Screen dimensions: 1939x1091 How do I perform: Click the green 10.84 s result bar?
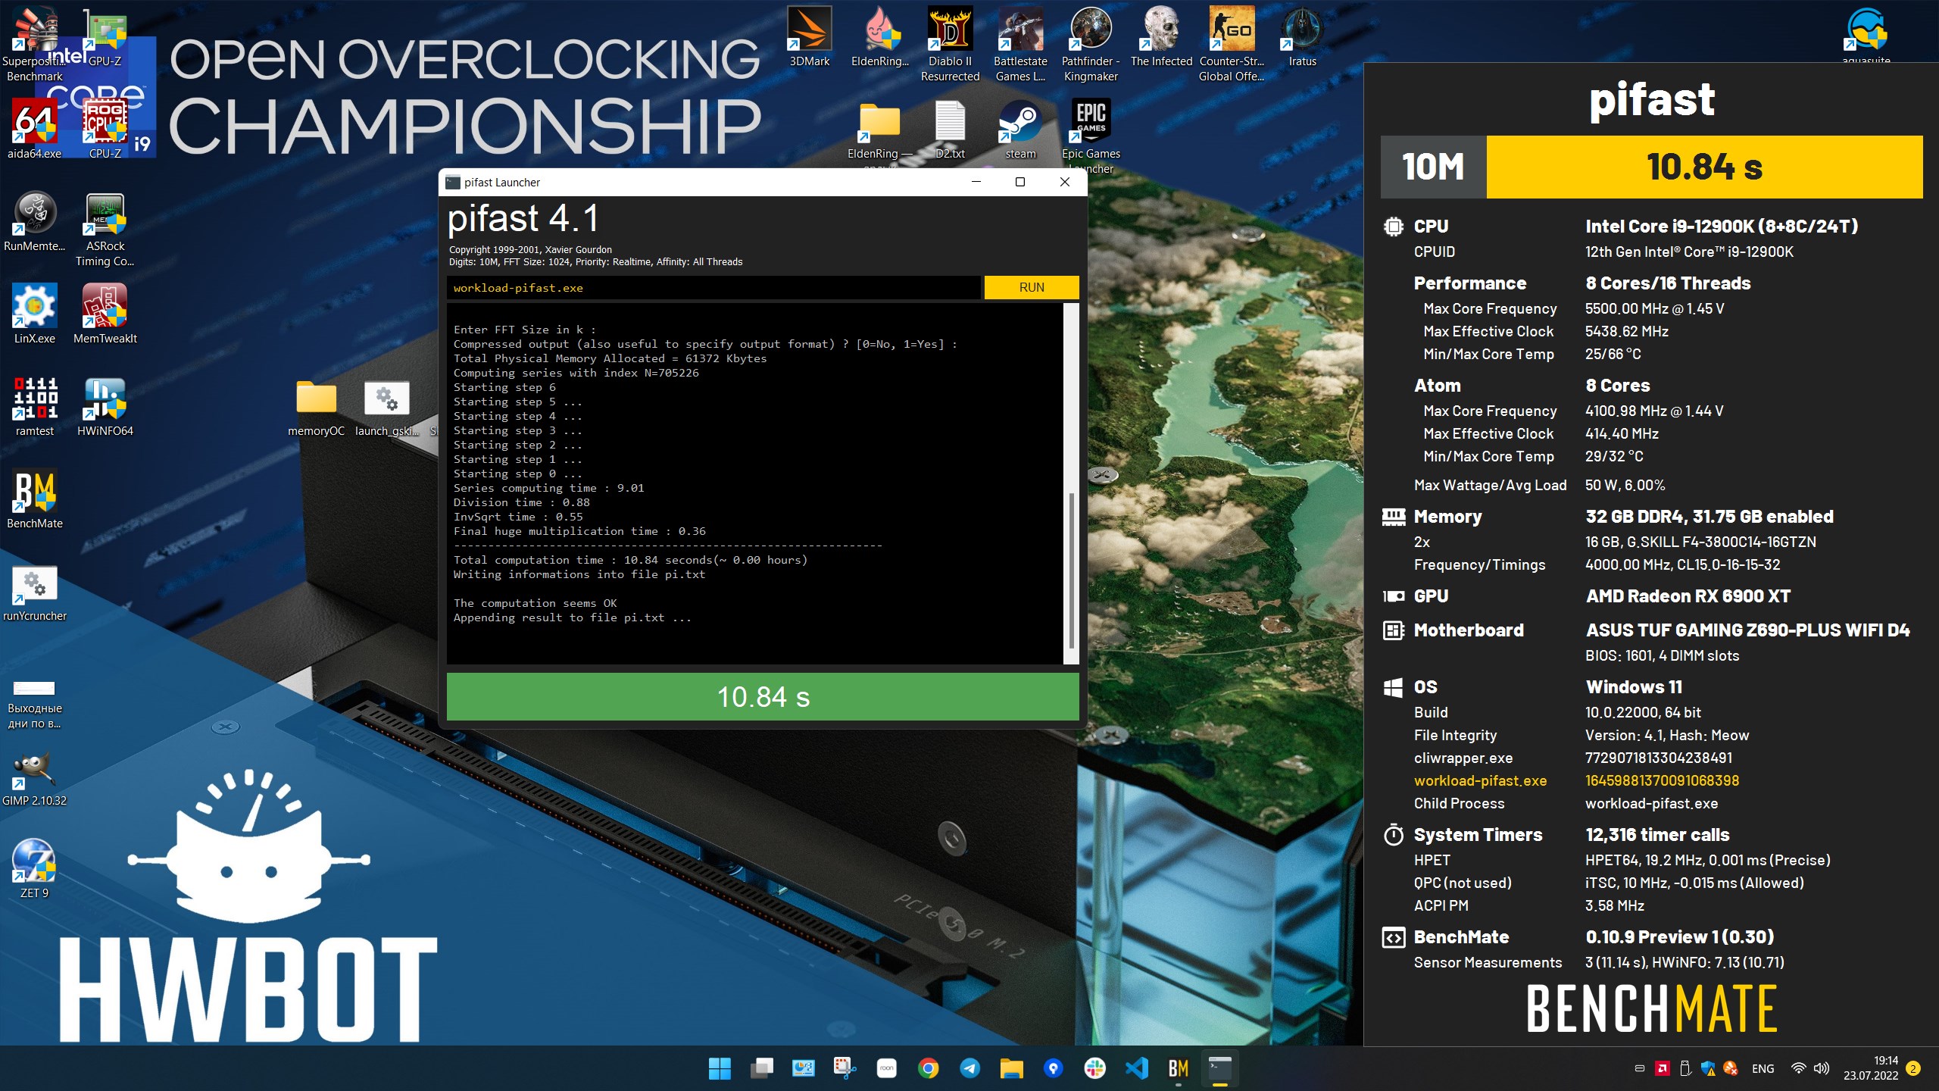point(763,697)
